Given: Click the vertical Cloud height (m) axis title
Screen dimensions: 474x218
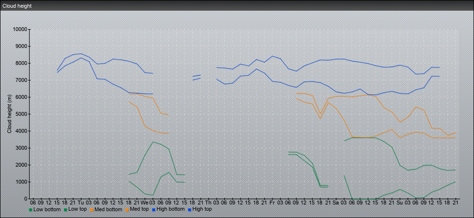Looking at the screenshot, I should pyautogui.click(x=9, y=114).
